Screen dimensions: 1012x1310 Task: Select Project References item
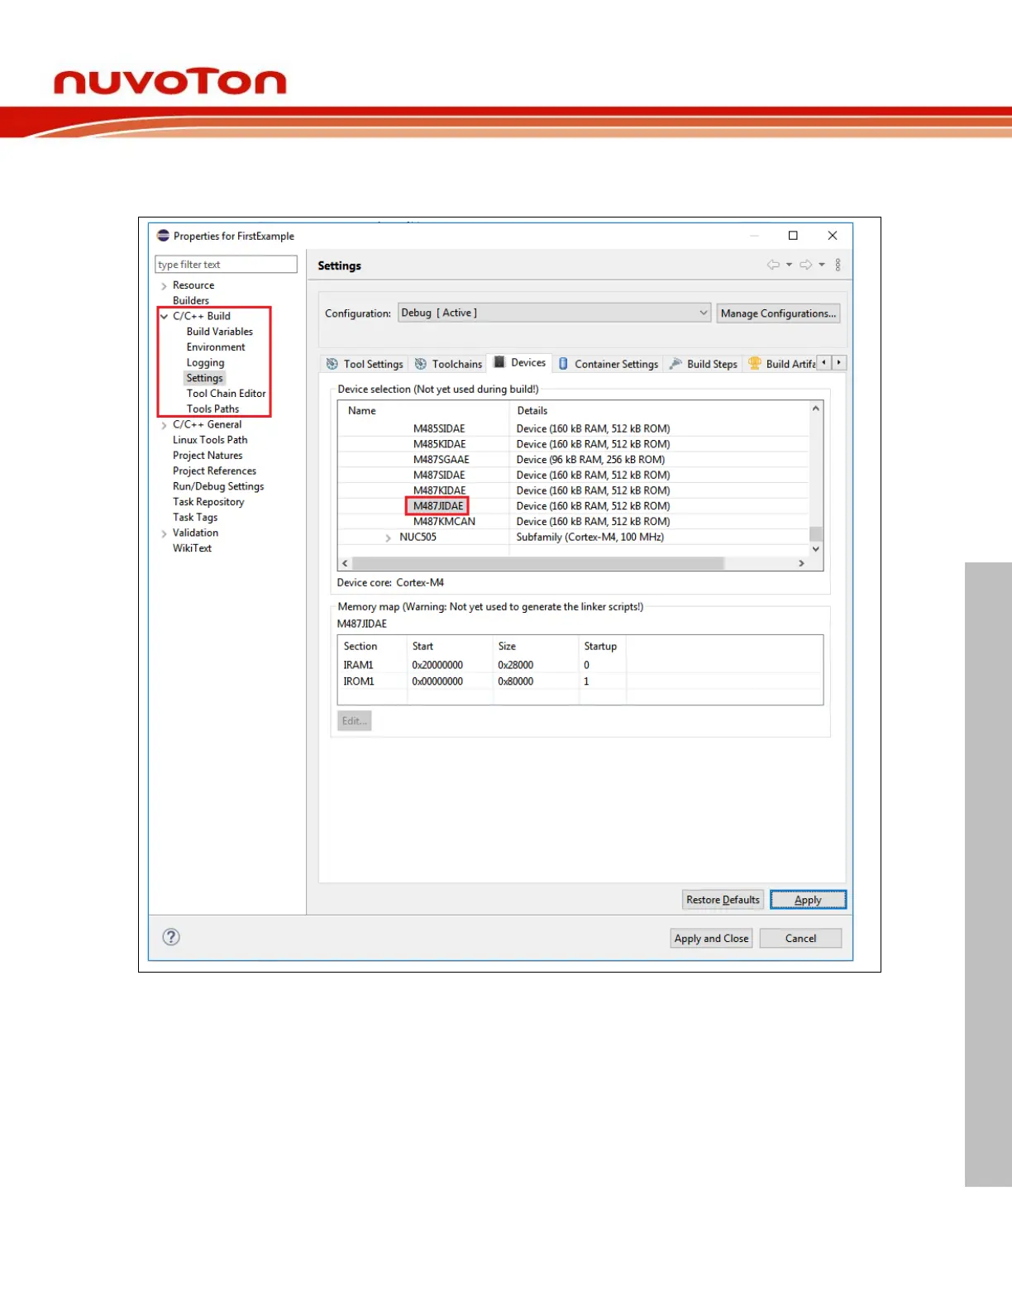click(214, 471)
